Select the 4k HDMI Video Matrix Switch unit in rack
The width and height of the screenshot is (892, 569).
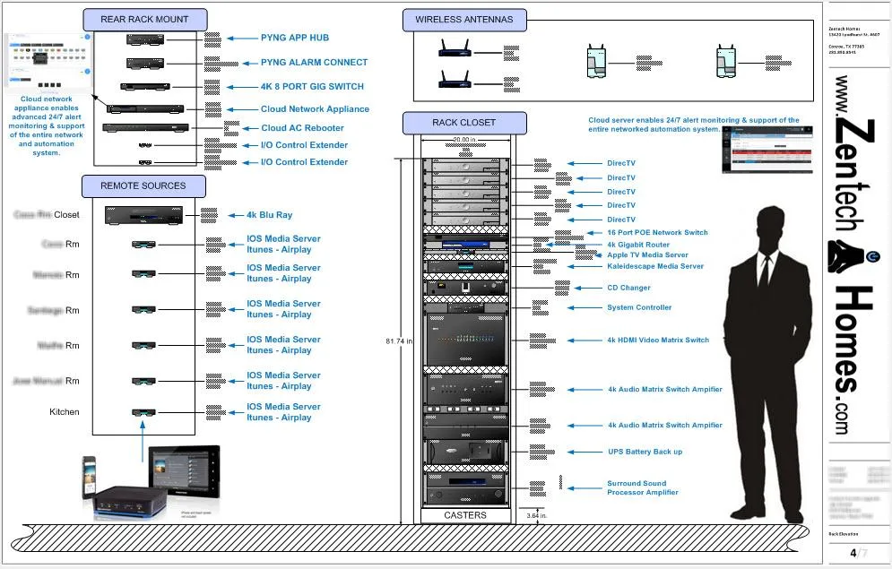click(x=465, y=340)
